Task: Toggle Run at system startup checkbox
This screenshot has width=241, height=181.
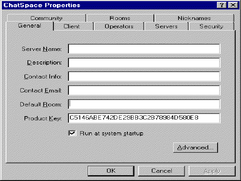Action: [x=72, y=133]
